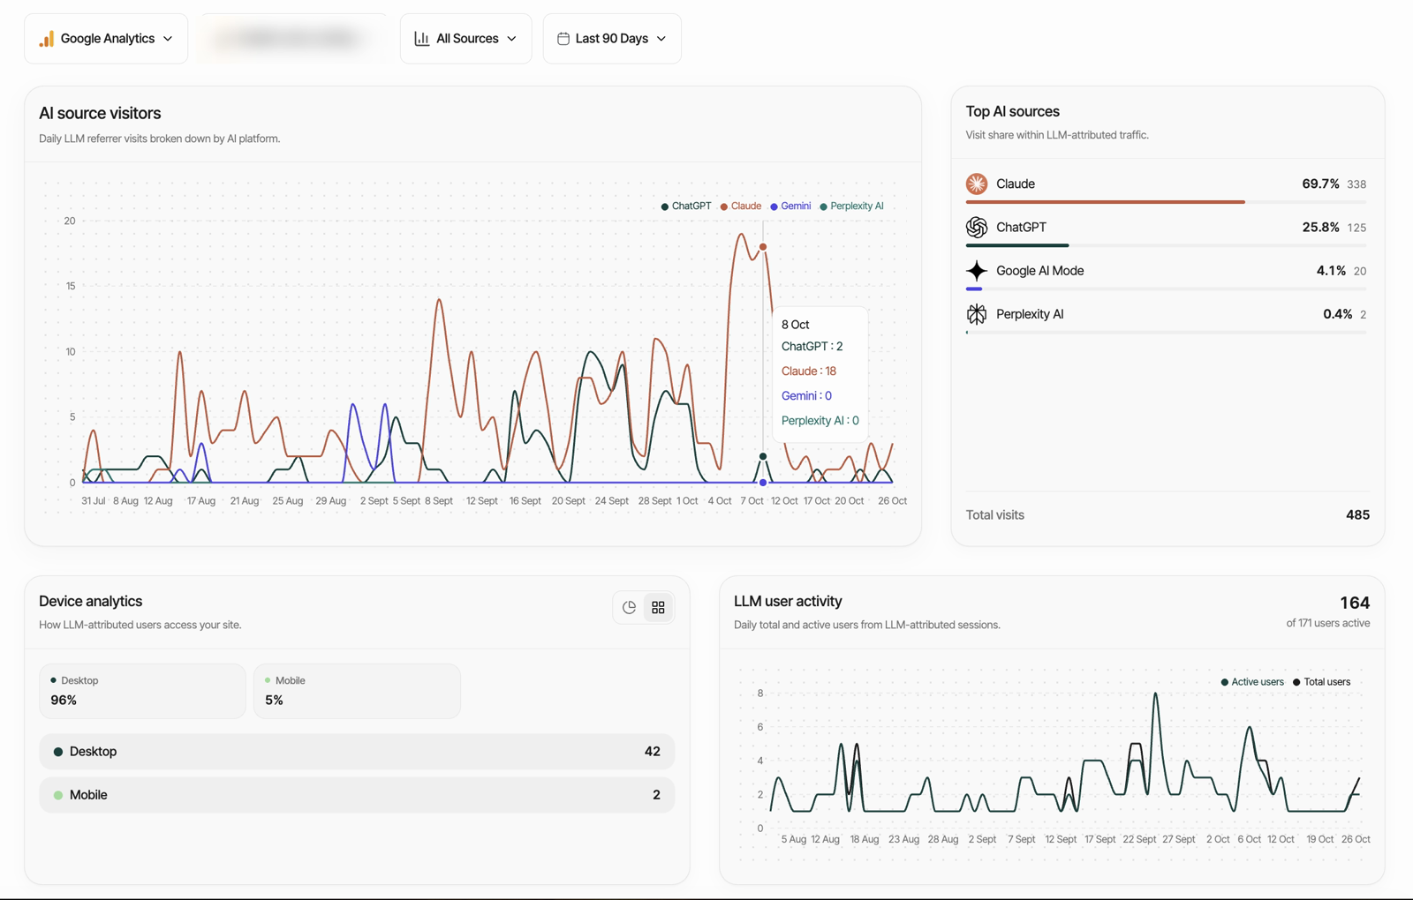Screen dimensions: 1413x900
Task: Toggle Perplexity AI series in chart legend
Action: pyautogui.click(x=851, y=206)
